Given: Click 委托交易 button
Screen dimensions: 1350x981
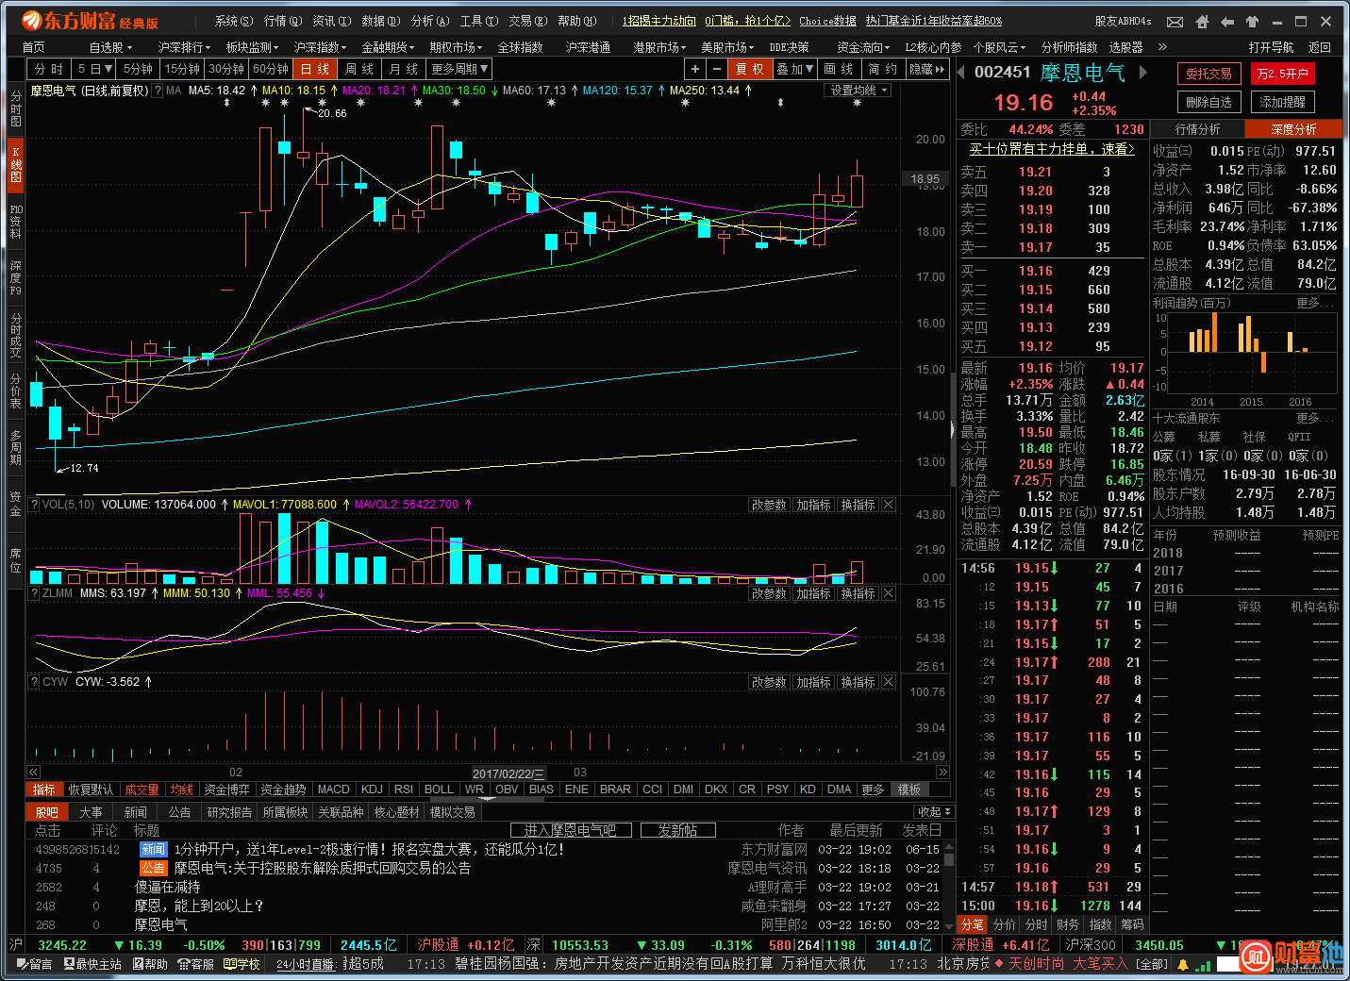Looking at the screenshot, I should click(1208, 74).
